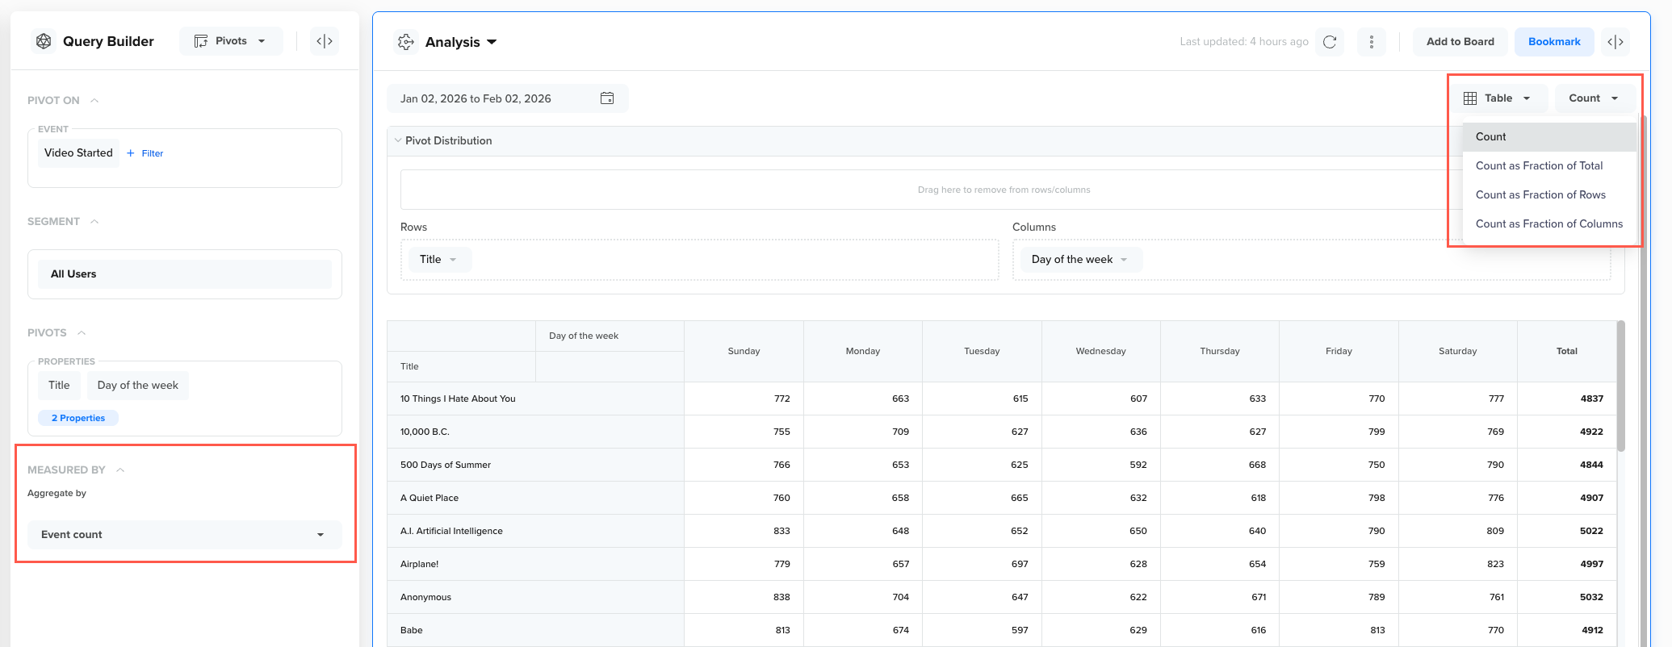This screenshot has height=647, width=1672.
Task: Open the Event count aggregate dropdown
Action: click(x=185, y=535)
